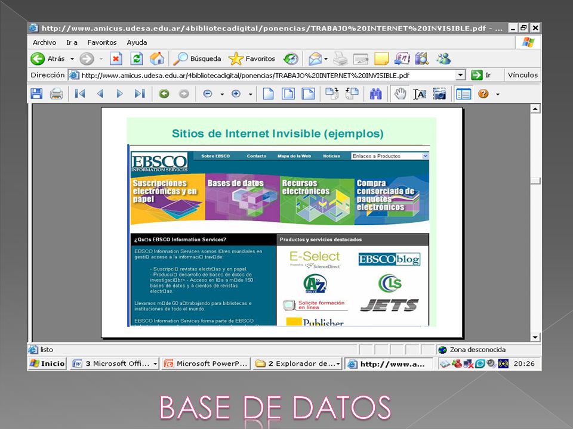Click the mail envelope icon

[x=315, y=59]
